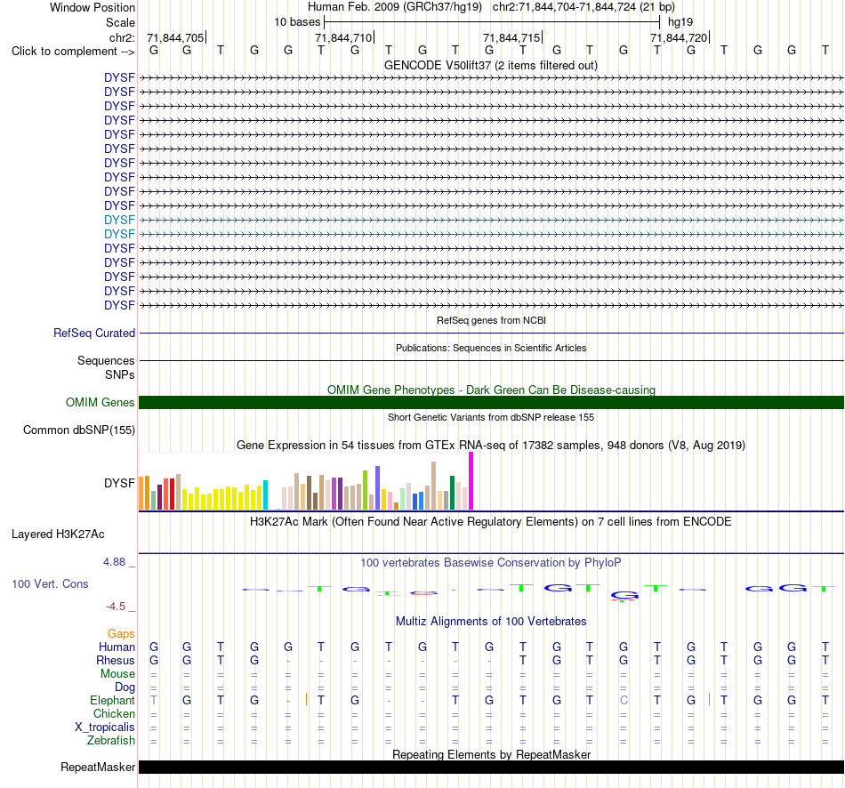845x788 pixels.
Task: Click the 4.88 upper scale value
Action: point(114,561)
